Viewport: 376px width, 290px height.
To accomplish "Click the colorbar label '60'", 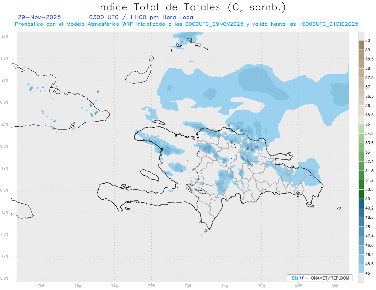I will [x=368, y=40].
